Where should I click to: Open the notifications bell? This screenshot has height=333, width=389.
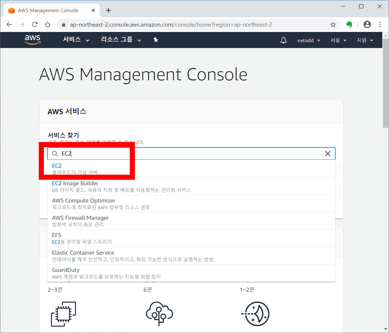coord(284,40)
